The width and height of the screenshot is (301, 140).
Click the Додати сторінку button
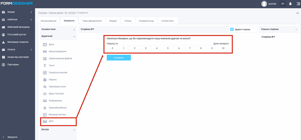tap(240, 29)
